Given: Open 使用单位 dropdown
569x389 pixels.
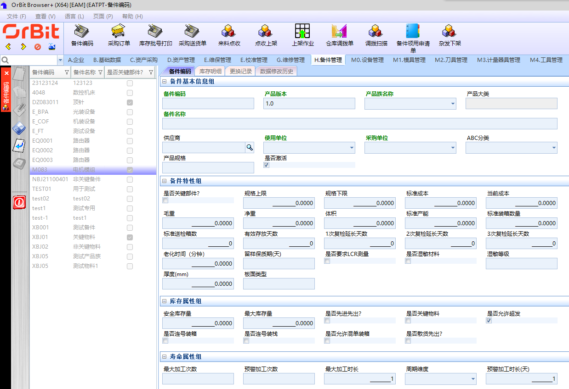Looking at the screenshot, I should (x=352, y=148).
